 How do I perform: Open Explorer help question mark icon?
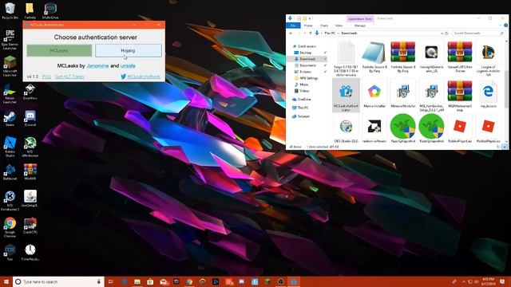pyautogui.click(x=505, y=26)
